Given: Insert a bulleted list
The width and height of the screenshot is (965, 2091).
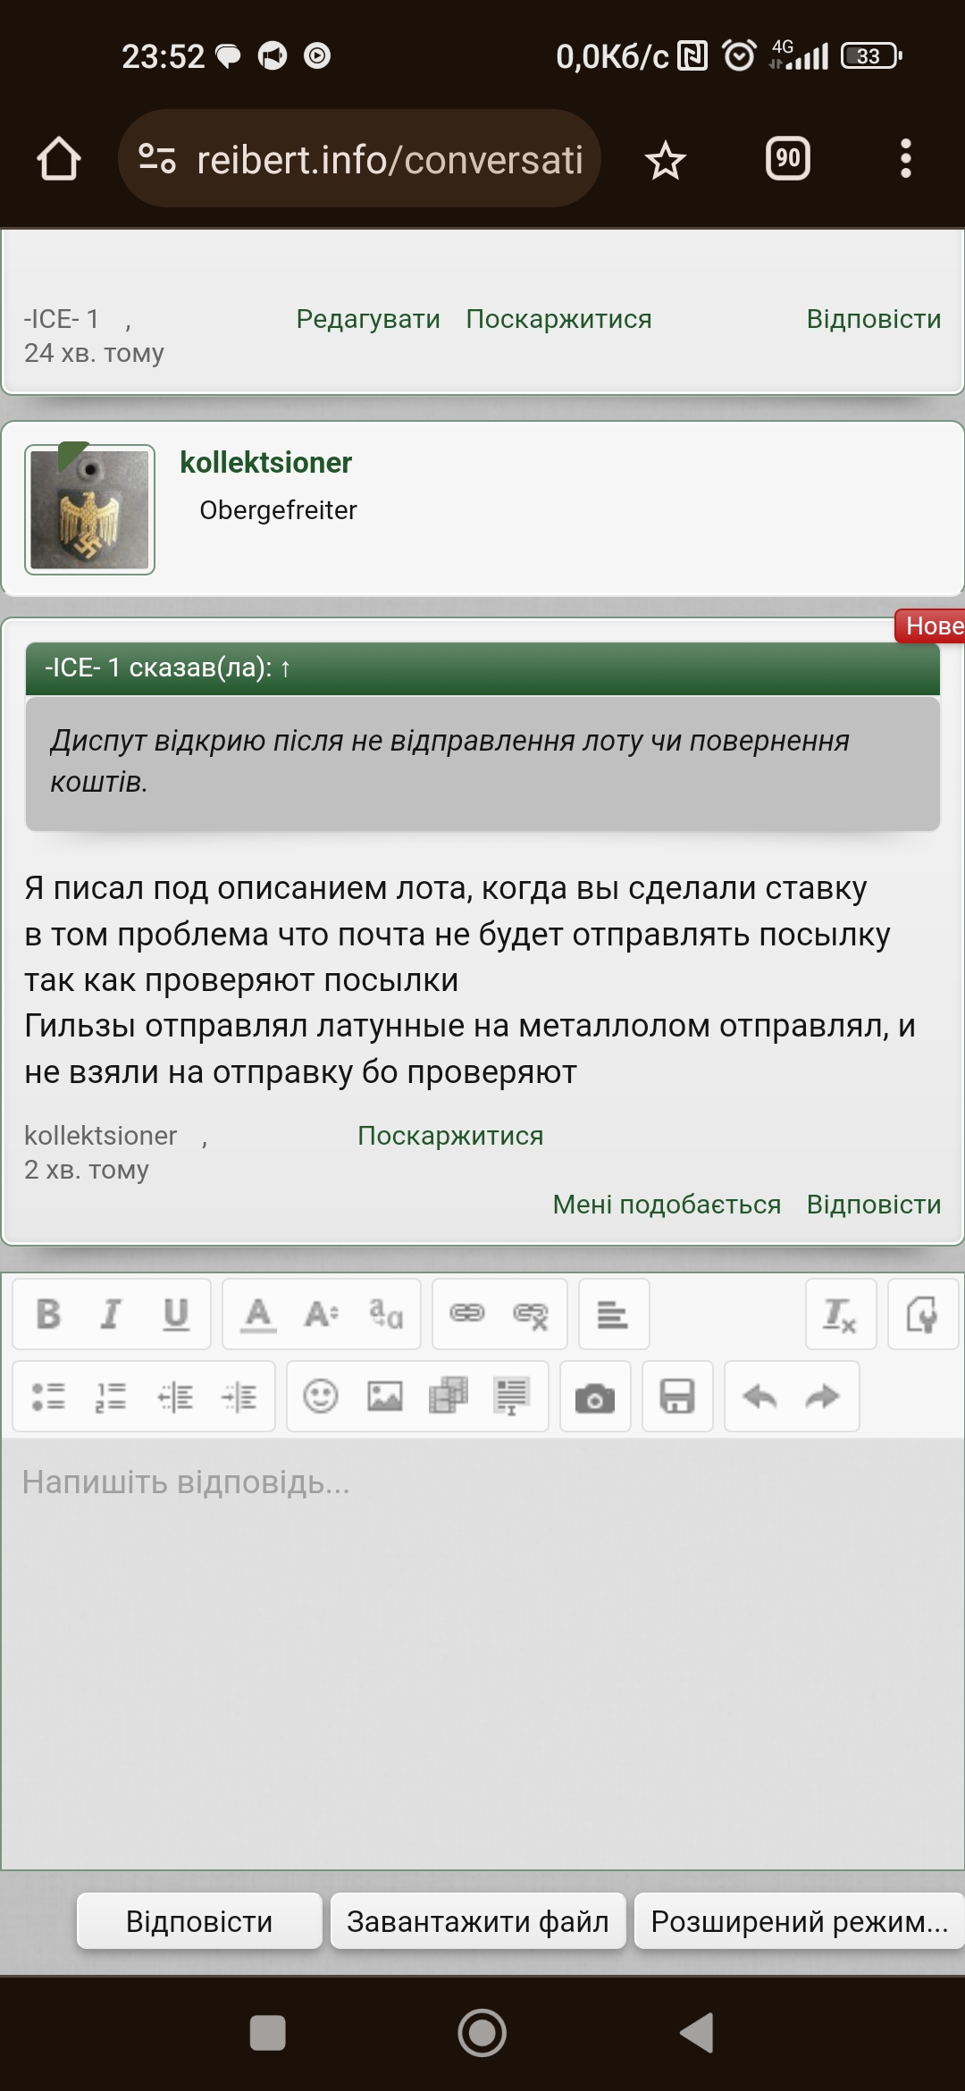Looking at the screenshot, I should pyautogui.click(x=48, y=1396).
